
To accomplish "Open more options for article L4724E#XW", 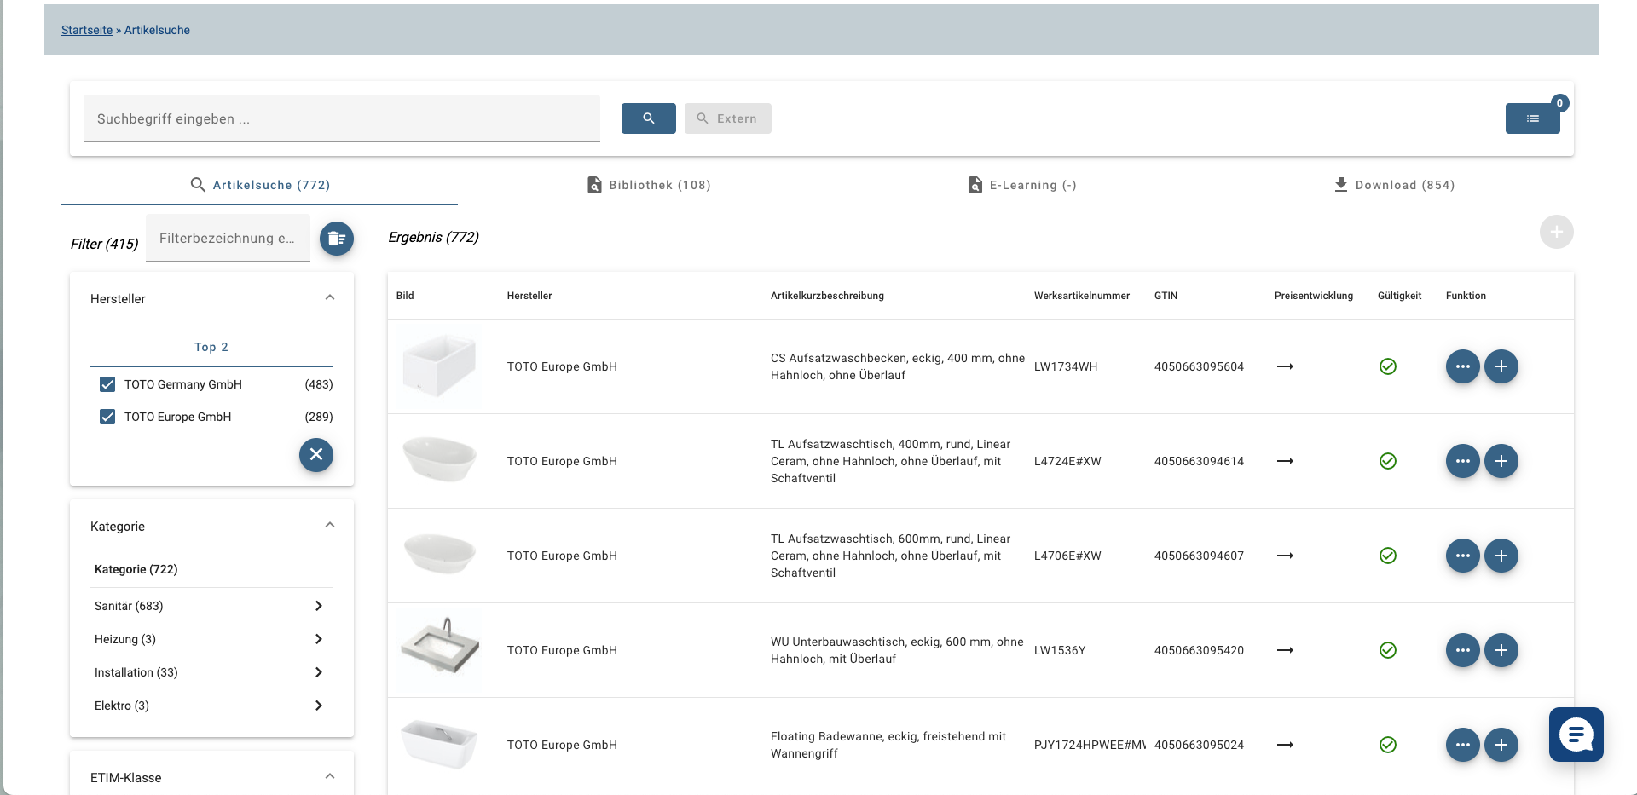I will point(1462,461).
